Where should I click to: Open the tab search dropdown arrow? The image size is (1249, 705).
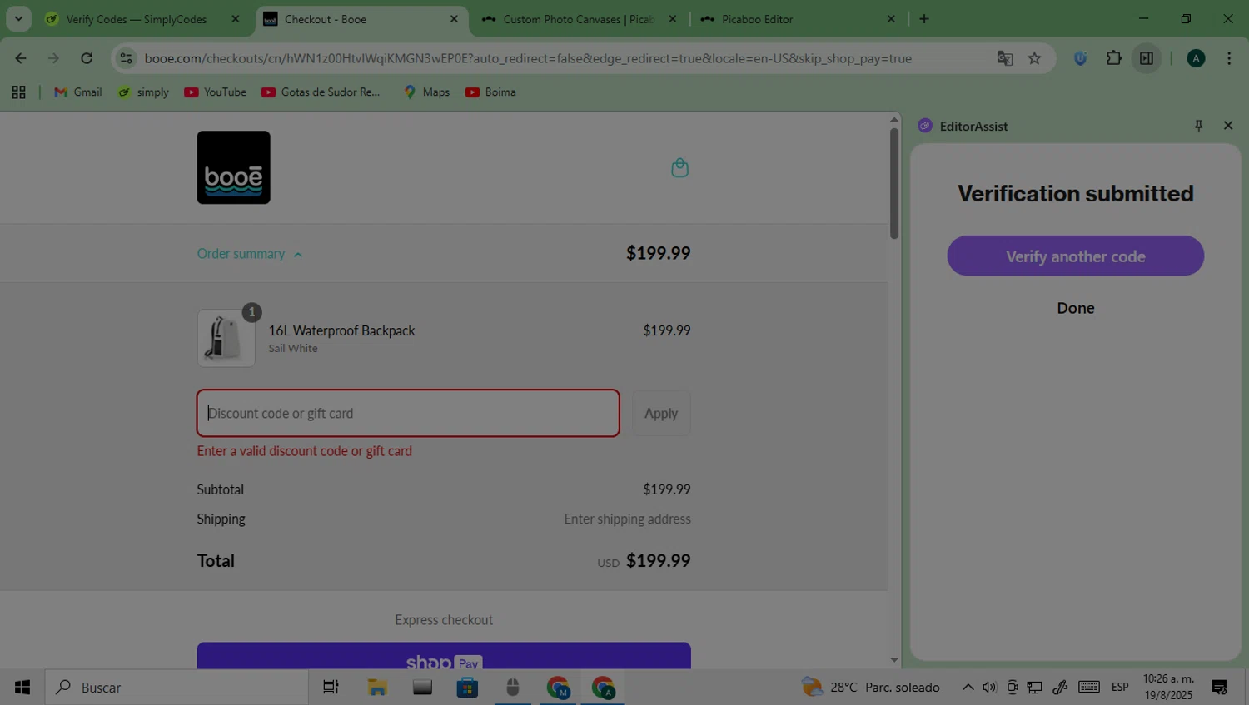[18, 19]
